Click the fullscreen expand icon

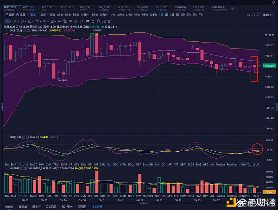coord(253,15)
